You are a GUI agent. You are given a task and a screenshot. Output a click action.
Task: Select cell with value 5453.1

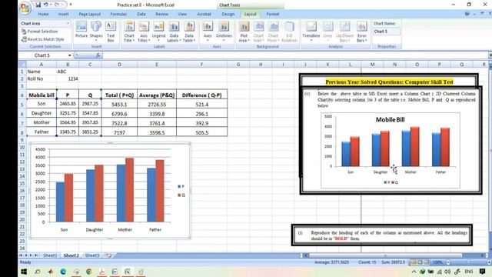(x=120, y=105)
